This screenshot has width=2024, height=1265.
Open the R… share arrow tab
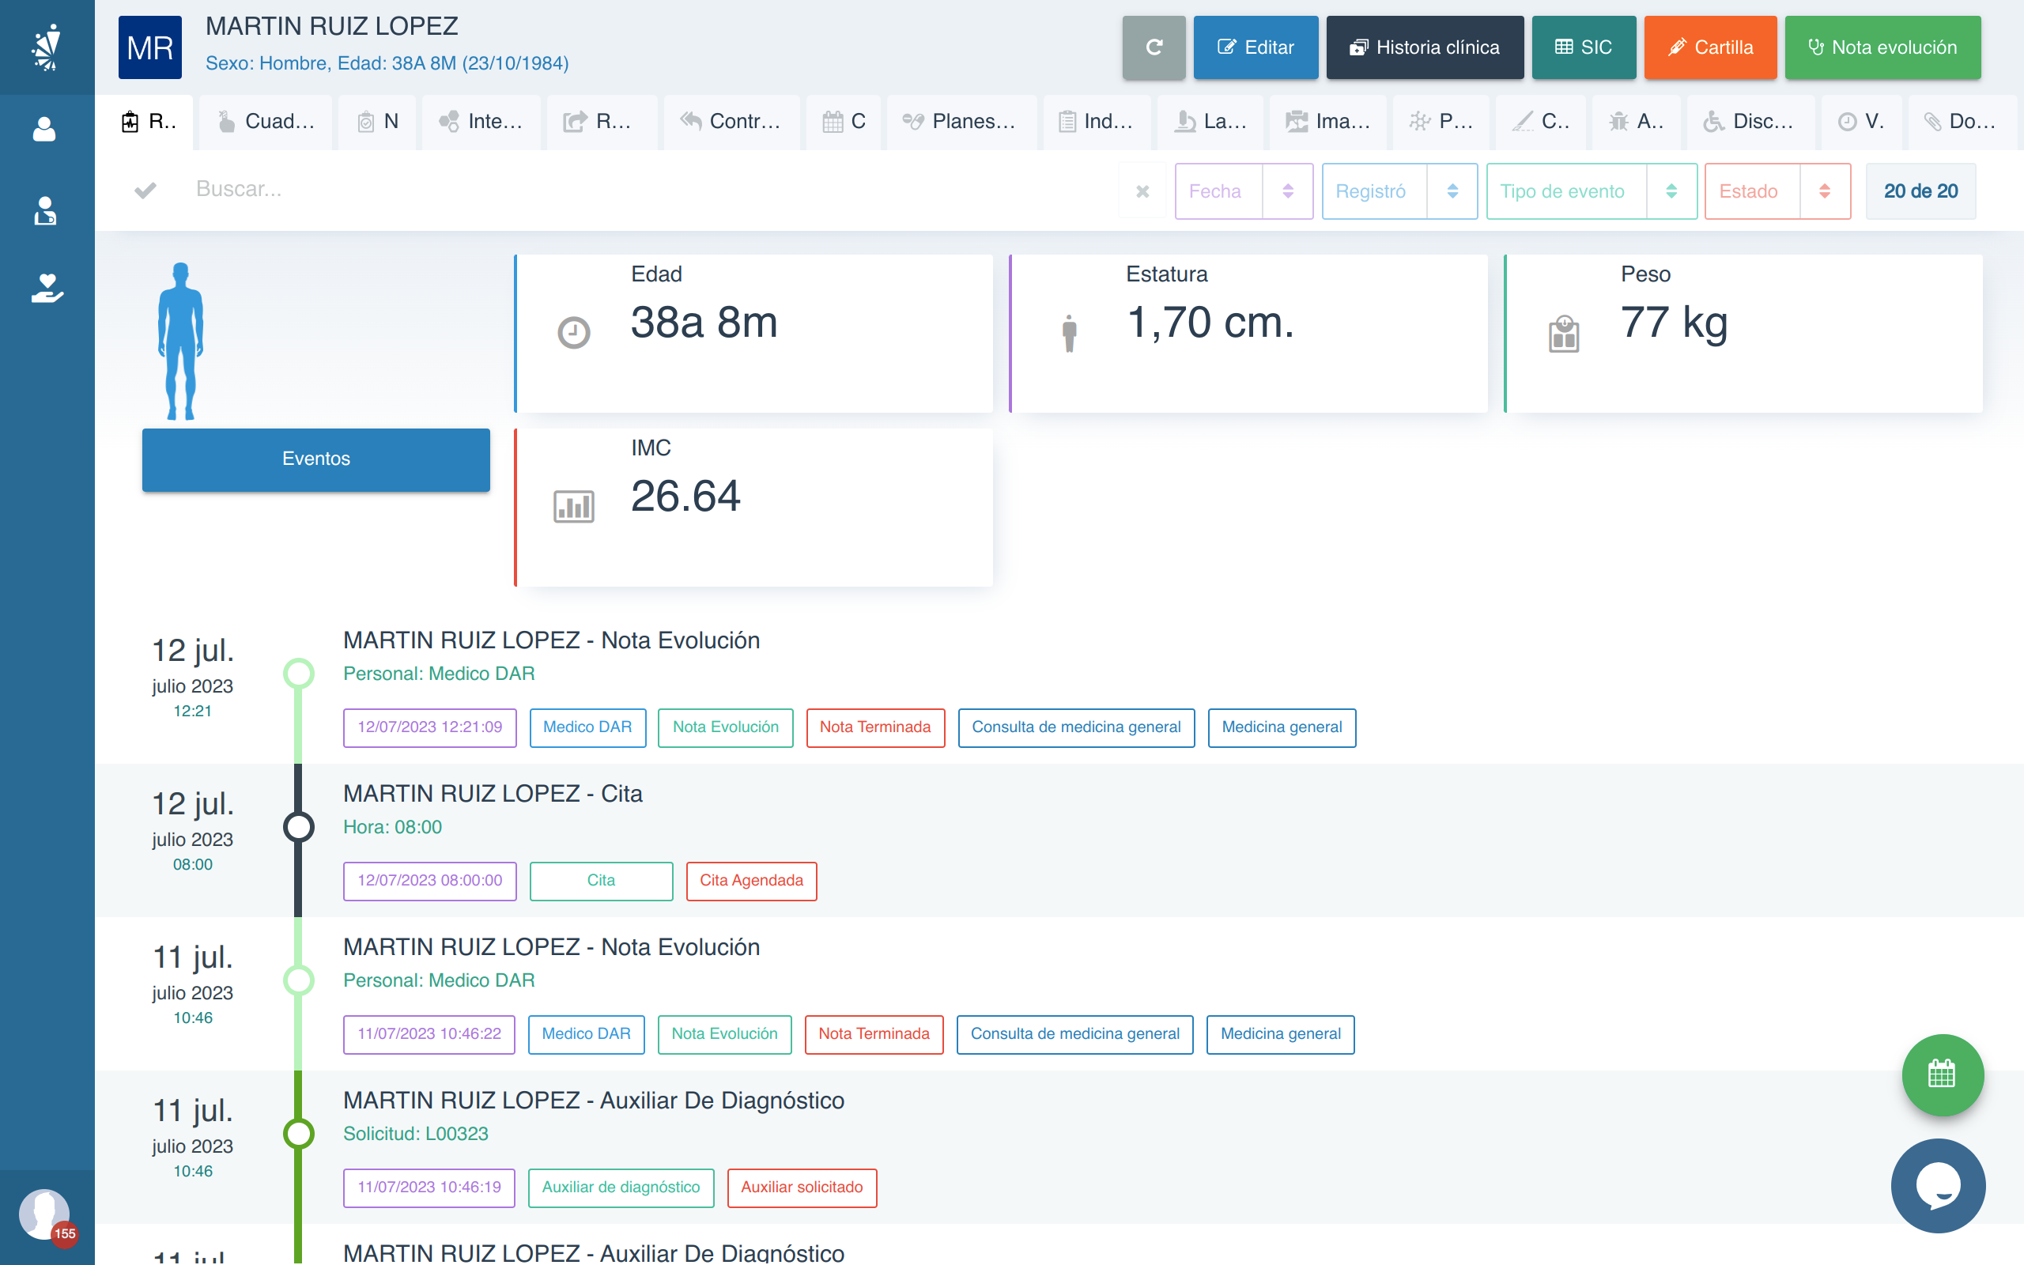click(x=601, y=122)
